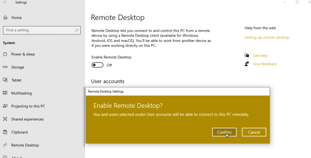Open the Give feedback link

[265, 64]
